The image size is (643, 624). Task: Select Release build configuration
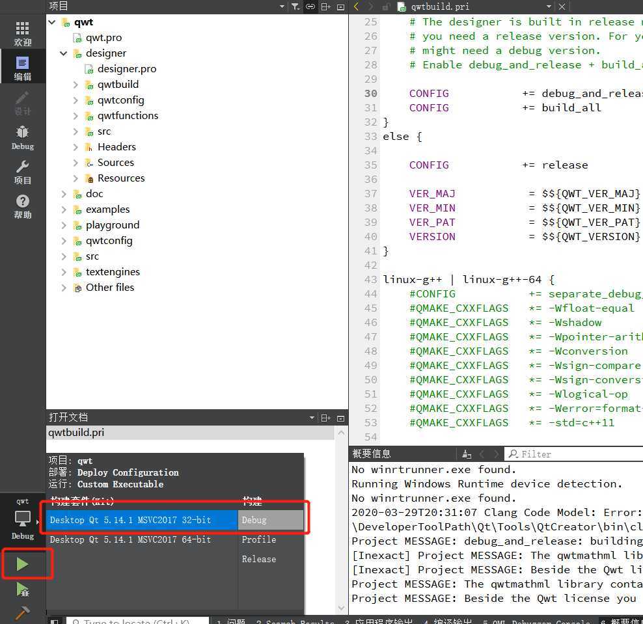tap(271, 559)
